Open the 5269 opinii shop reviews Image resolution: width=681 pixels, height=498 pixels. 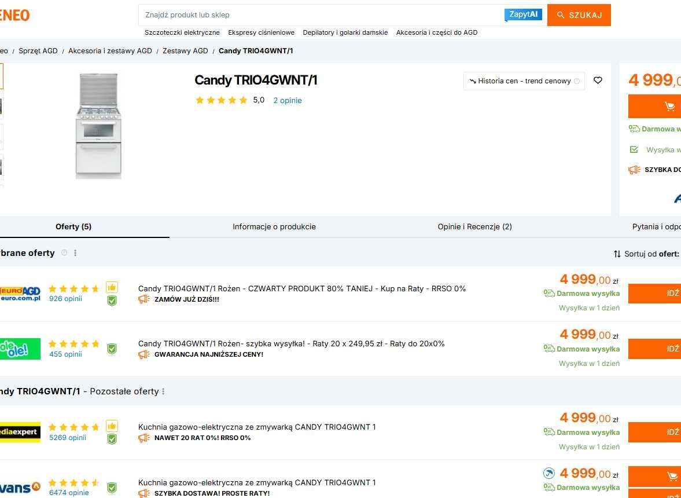[x=68, y=438]
